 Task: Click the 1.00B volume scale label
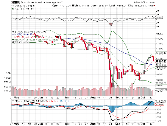(7, 78)
